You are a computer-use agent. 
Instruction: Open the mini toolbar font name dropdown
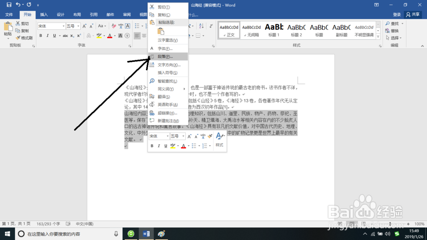167,136
